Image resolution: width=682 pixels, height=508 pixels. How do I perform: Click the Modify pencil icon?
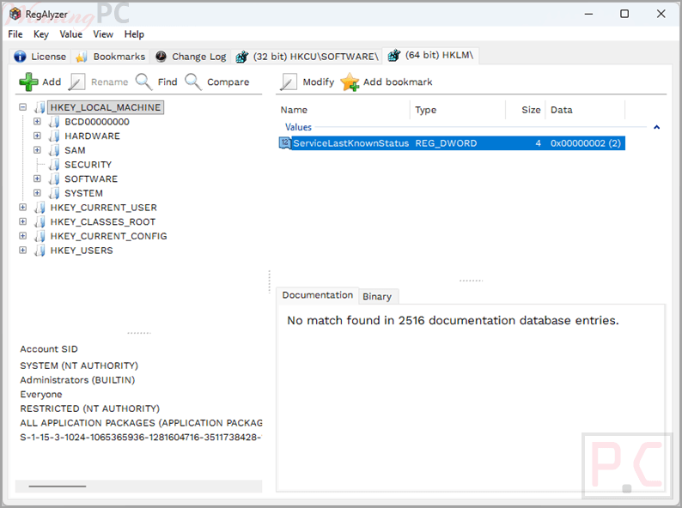pos(289,82)
